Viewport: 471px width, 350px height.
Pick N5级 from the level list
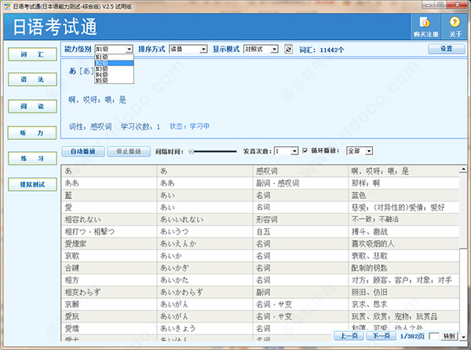pyautogui.click(x=114, y=80)
